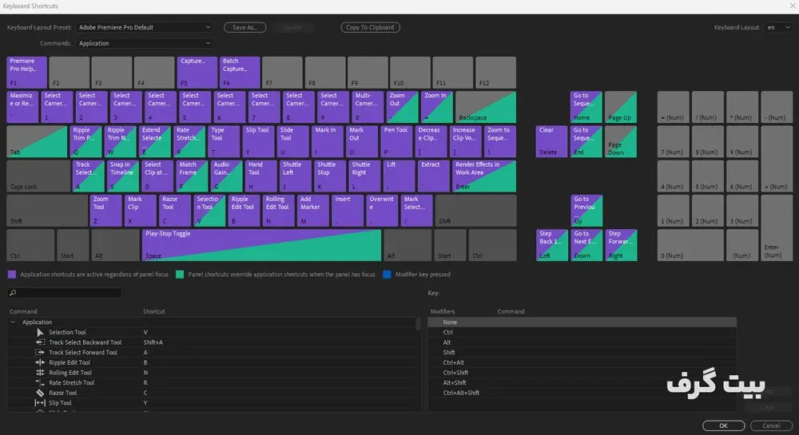This screenshot has height=435, width=799.
Task: Select the Alt+Shift modifier row
Action: tap(582, 382)
